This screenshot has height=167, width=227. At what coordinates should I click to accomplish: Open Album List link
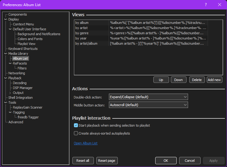coord(86,143)
